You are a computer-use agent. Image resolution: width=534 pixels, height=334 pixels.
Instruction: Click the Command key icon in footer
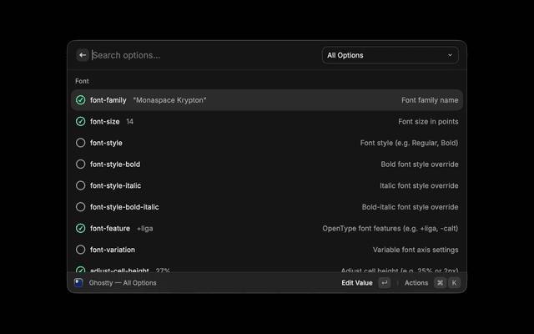tap(440, 283)
